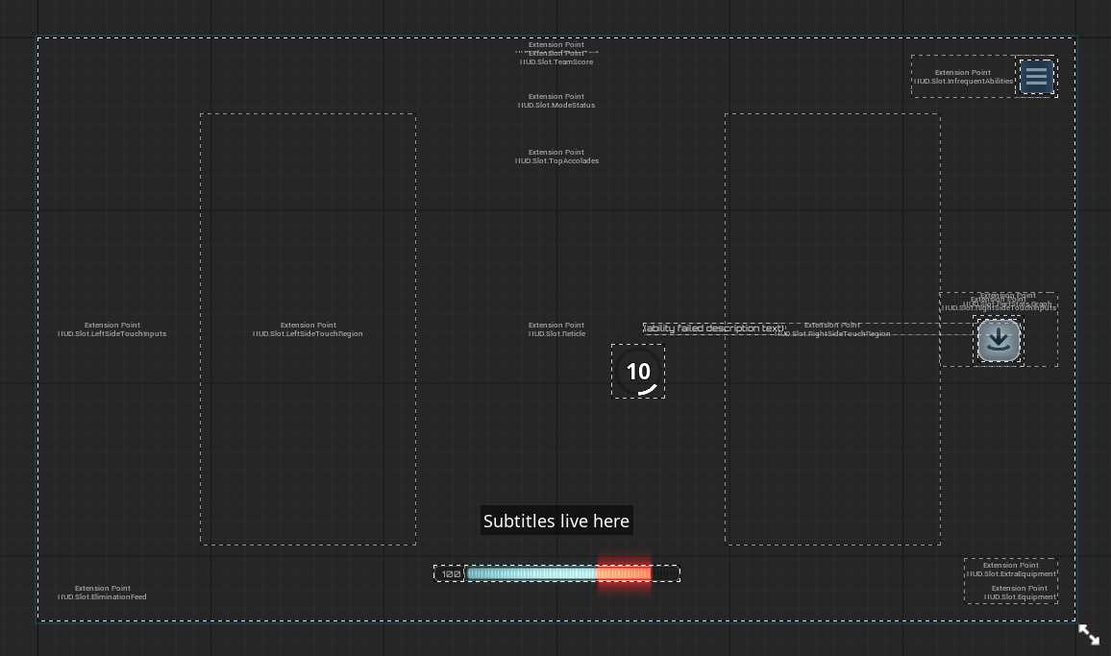Image resolution: width=1111 pixels, height=656 pixels.
Task: Select the HUD.Slot.EliminationFeed extension point
Action: tap(102, 593)
